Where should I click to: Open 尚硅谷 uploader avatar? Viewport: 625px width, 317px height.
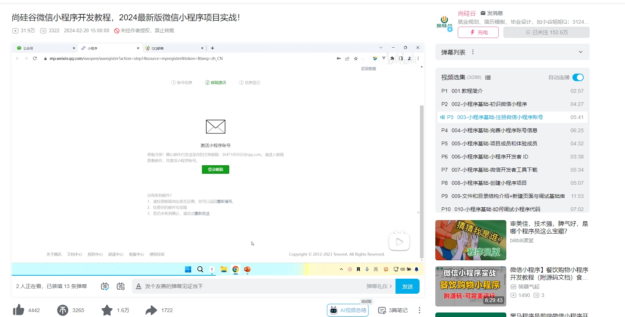pos(444,23)
